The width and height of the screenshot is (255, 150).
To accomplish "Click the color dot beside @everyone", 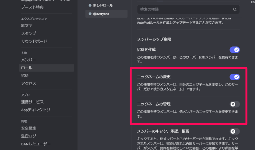I will [x=90, y=14].
